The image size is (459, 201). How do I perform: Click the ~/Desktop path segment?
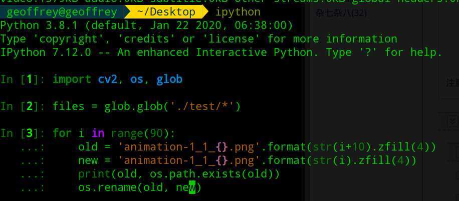tap(166, 12)
